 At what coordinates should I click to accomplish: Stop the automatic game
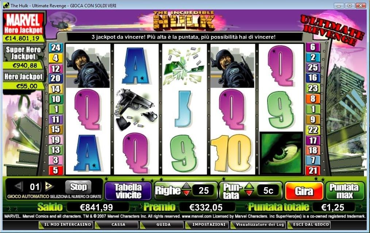point(78,187)
